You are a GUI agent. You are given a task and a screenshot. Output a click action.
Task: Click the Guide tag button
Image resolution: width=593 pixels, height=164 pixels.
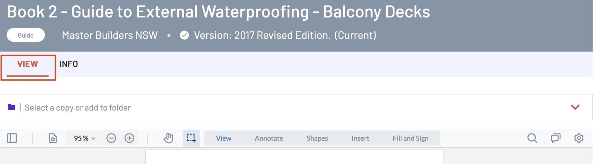[26, 35]
